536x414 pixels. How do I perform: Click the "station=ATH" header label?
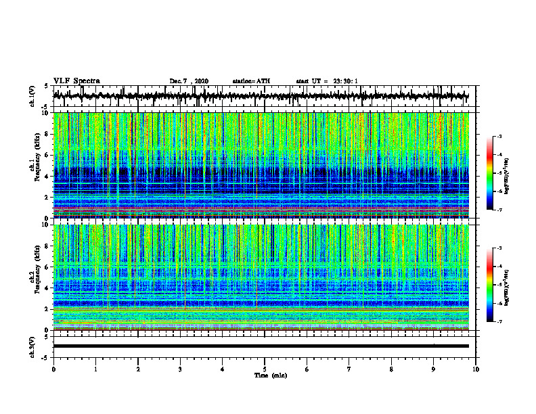point(251,81)
